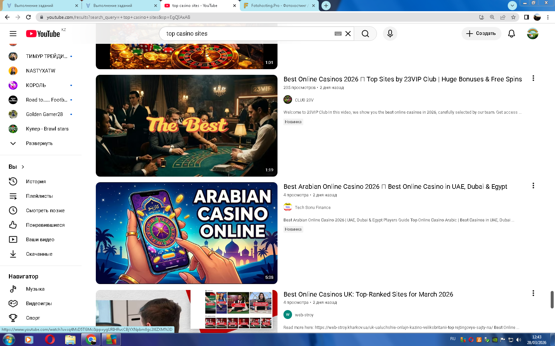Viewport: 555px width, 346px height.
Task: Open Best Online Casinos UK video title
Action: 368,294
